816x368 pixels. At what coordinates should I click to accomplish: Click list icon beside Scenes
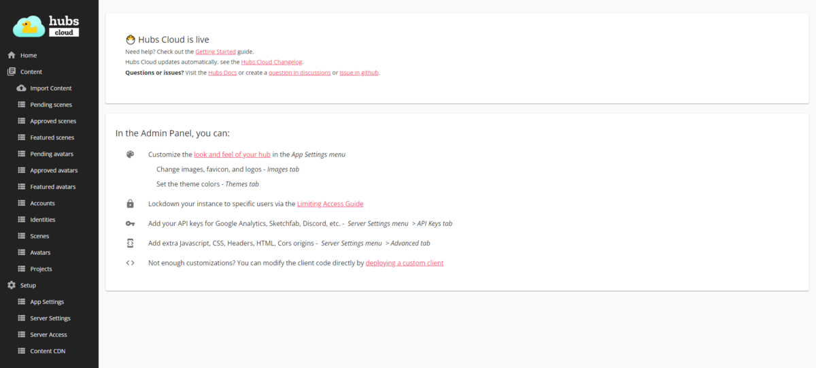(21, 236)
